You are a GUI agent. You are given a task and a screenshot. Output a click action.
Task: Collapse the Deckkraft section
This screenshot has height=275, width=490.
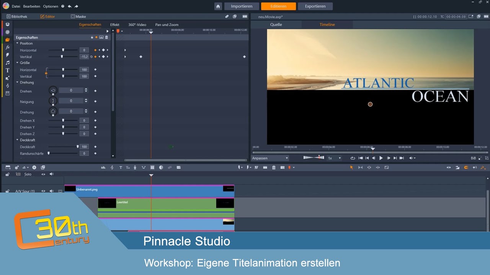pos(17,140)
